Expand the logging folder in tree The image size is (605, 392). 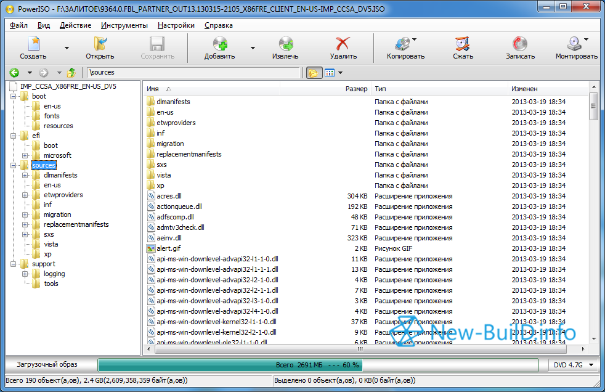[x=25, y=274]
